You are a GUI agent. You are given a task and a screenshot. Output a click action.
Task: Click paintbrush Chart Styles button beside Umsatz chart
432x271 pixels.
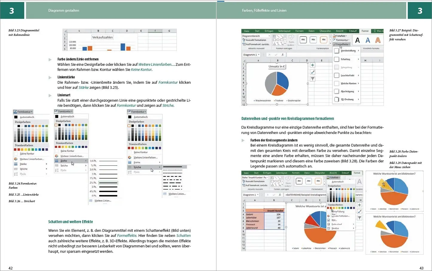tap(313, 72)
